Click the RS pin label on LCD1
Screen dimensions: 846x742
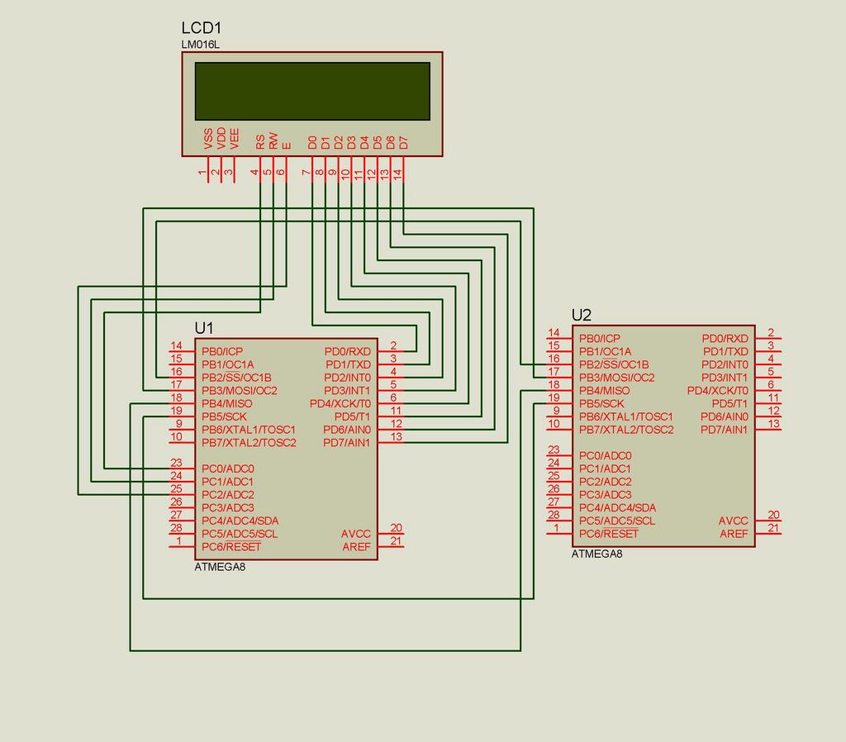click(x=260, y=142)
